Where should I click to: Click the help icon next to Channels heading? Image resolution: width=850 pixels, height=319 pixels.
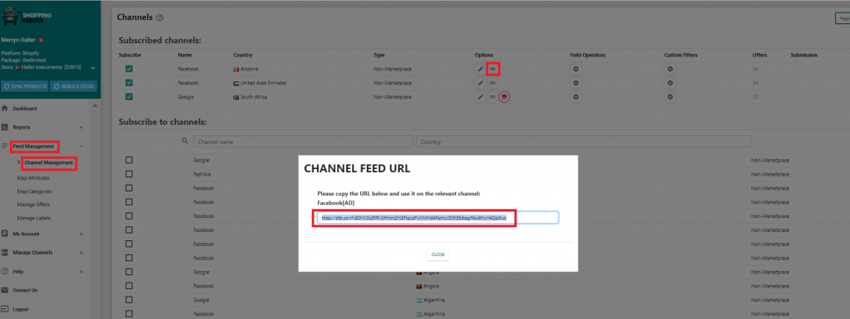(159, 18)
